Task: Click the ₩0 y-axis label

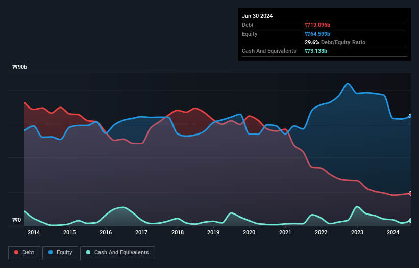Action: pos(16,220)
